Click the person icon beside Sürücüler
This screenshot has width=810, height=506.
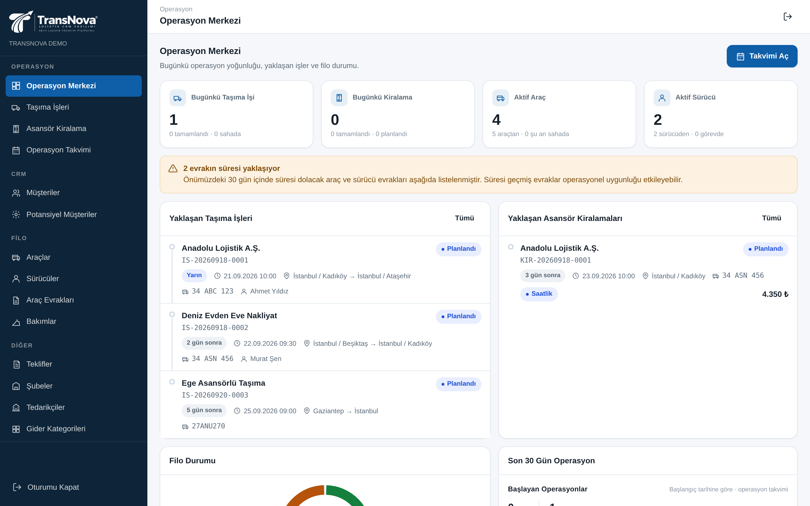(16, 279)
